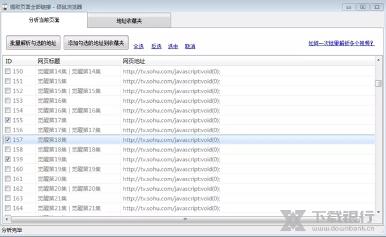This screenshot has height=237, width=386.
Task: Check the box for row 151
Action: (x=8, y=81)
